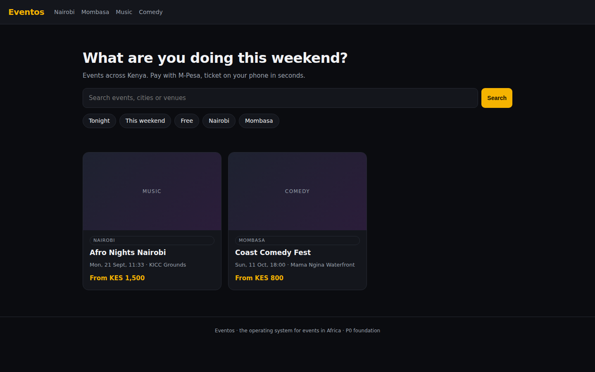Screen dimensions: 595x372
Task: Click the Eventos footer tagline text
Action: pyautogui.click(x=297, y=331)
